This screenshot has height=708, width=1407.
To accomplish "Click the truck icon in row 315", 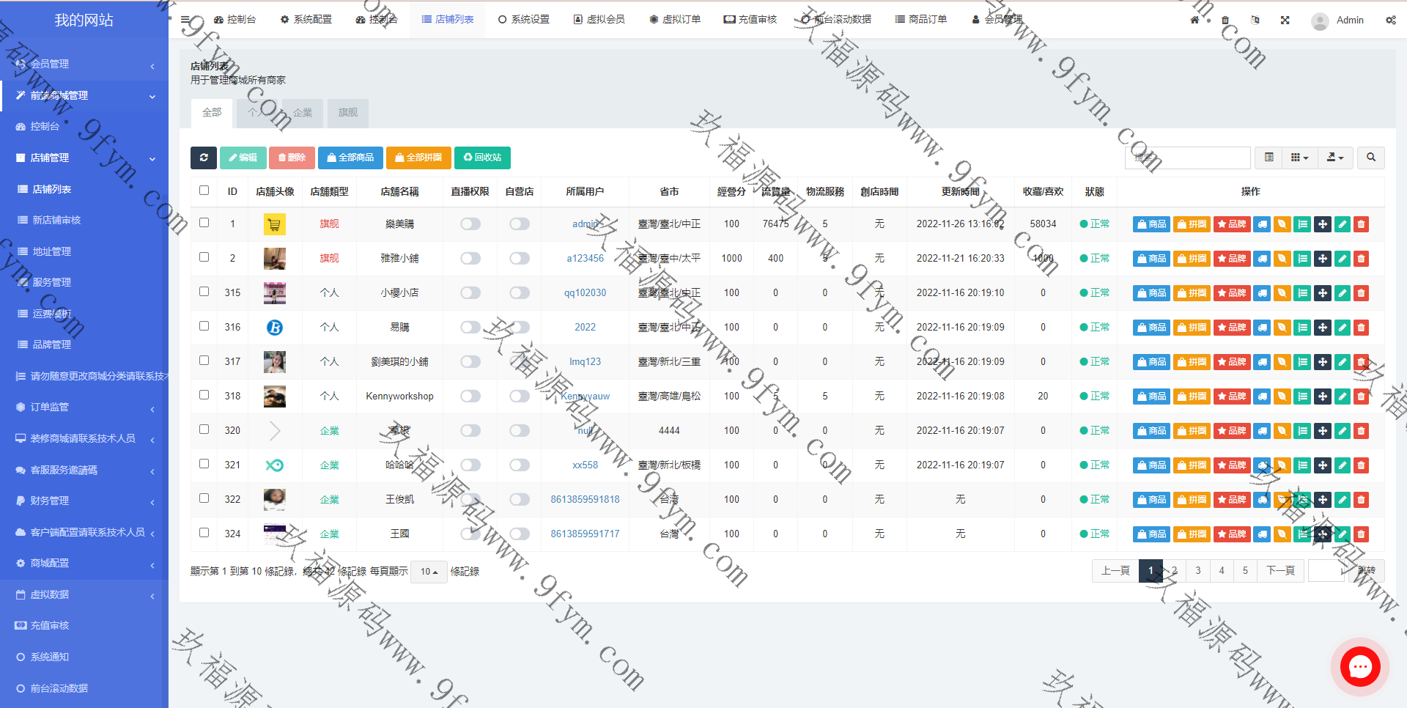I will point(1262,293).
